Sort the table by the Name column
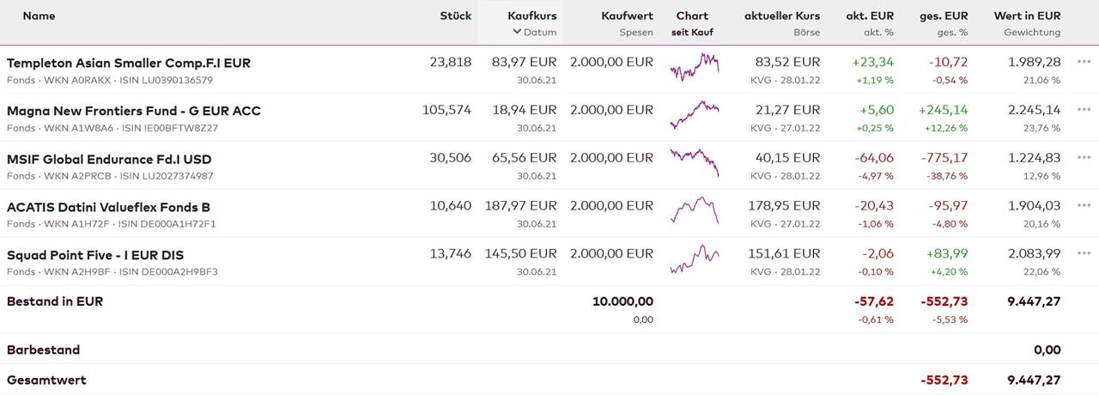The width and height of the screenshot is (1099, 395). click(x=39, y=15)
